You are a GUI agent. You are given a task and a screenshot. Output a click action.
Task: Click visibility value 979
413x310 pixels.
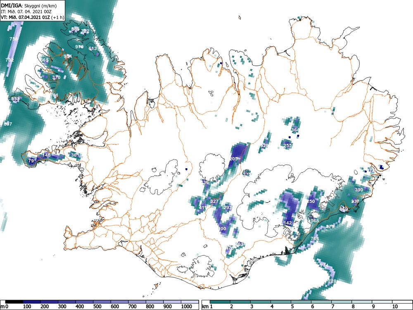79,47
